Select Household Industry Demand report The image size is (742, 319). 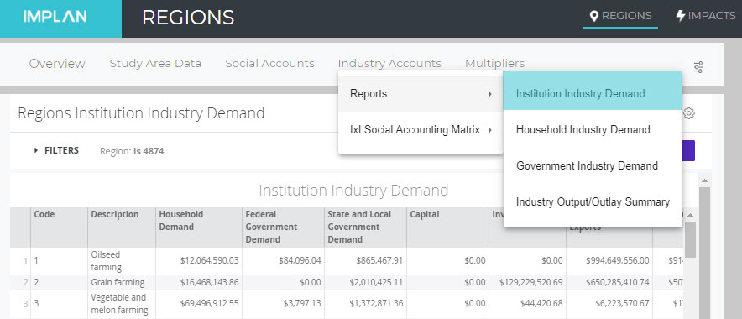point(593,129)
